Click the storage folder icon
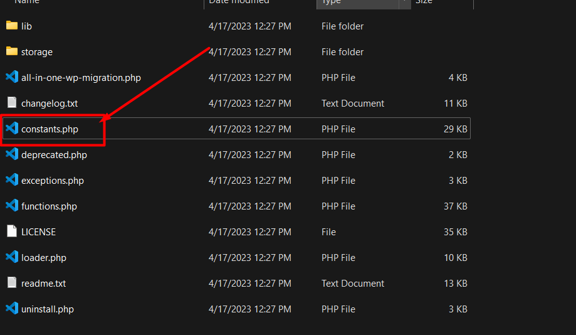The width and height of the screenshot is (576, 335). coord(11,51)
